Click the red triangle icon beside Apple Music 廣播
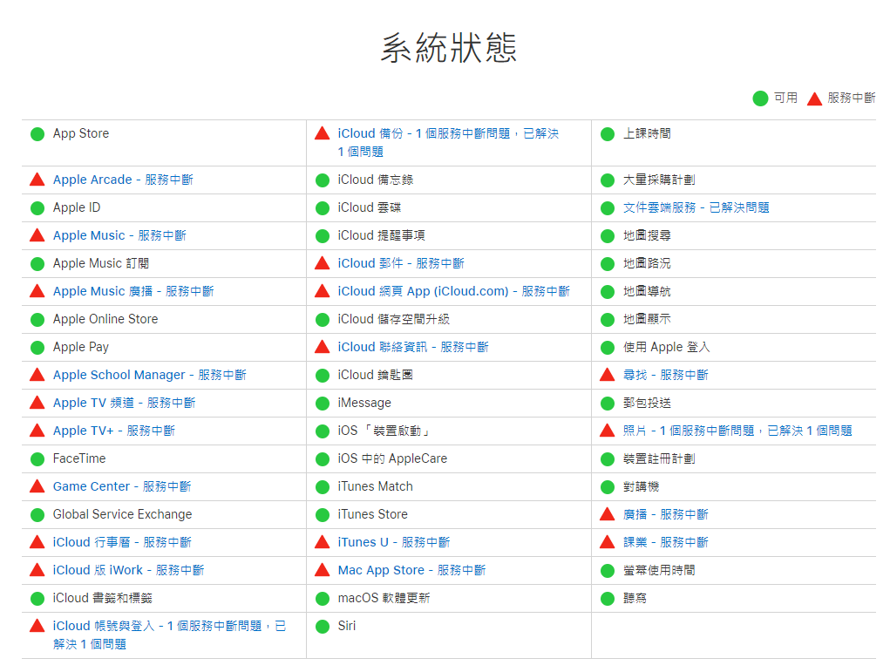 [37, 291]
